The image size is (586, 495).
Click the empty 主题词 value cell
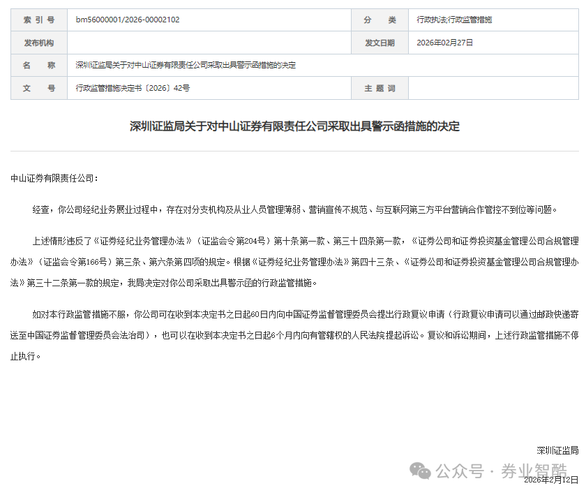point(493,89)
